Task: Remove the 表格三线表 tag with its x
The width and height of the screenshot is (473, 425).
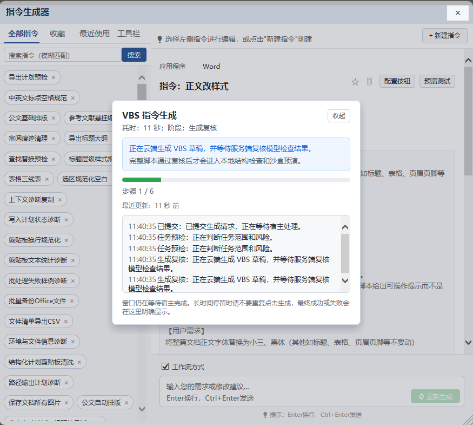Action: click(46, 179)
